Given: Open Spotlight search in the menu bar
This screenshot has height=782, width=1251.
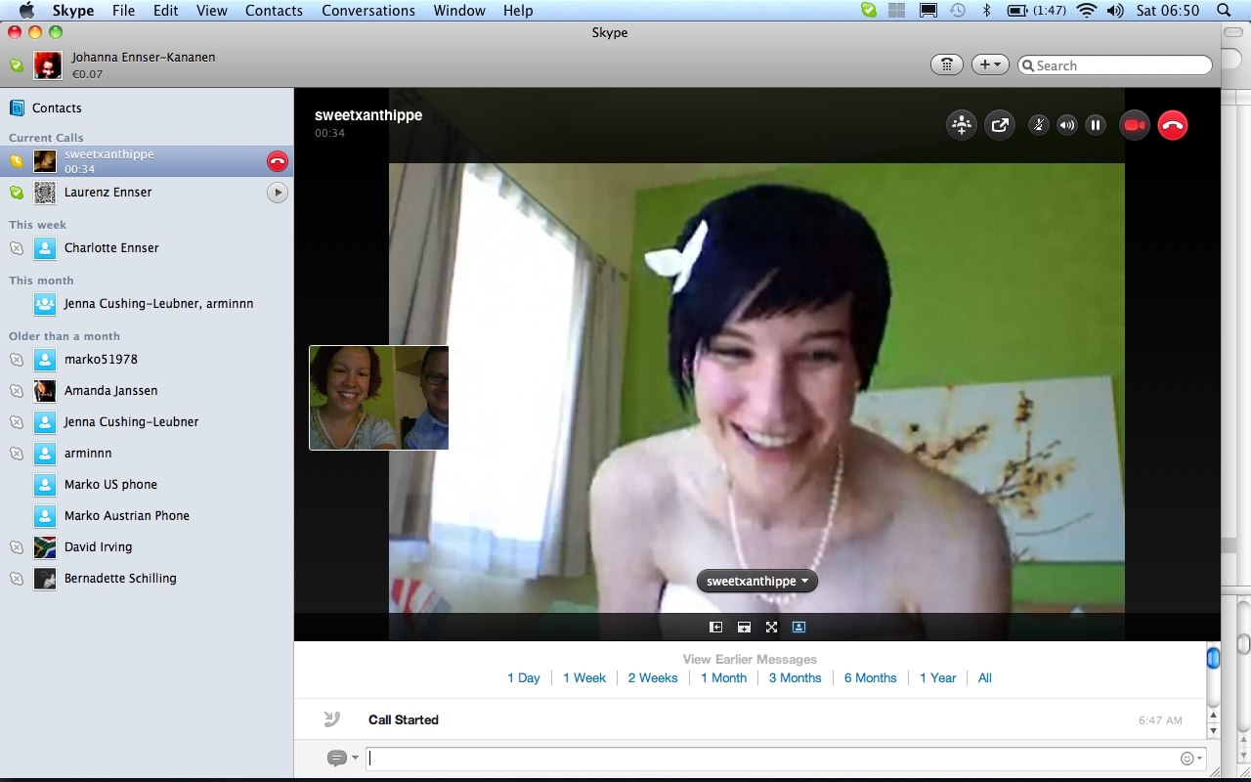Looking at the screenshot, I should [1225, 11].
